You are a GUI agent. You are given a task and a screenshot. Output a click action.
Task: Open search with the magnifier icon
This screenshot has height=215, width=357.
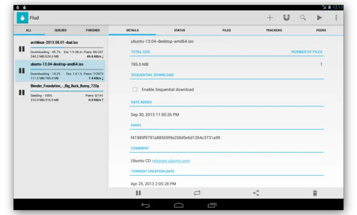(x=303, y=18)
